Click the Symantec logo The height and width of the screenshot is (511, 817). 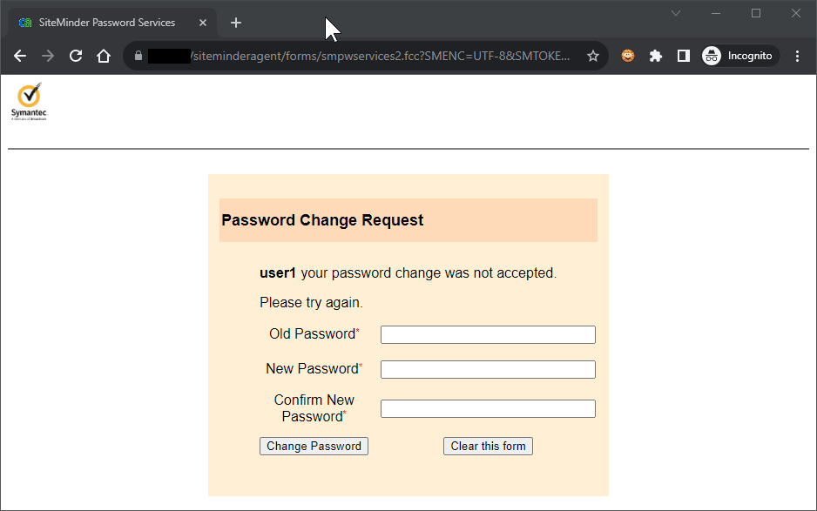coord(29,102)
